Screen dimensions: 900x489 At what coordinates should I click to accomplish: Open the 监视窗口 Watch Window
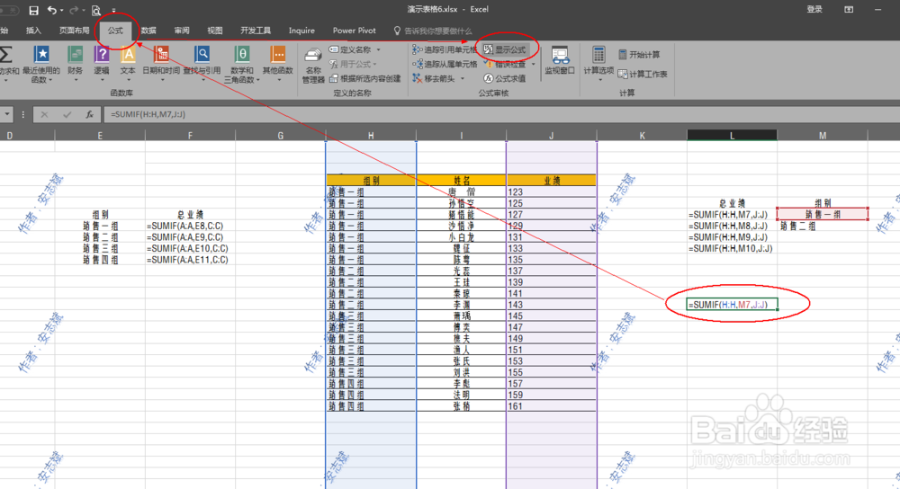coord(560,61)
